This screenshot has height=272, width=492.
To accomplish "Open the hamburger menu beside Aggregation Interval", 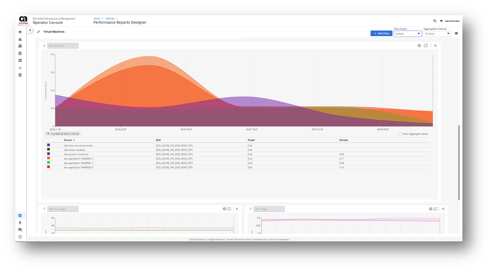I will (x=456, y=33).
